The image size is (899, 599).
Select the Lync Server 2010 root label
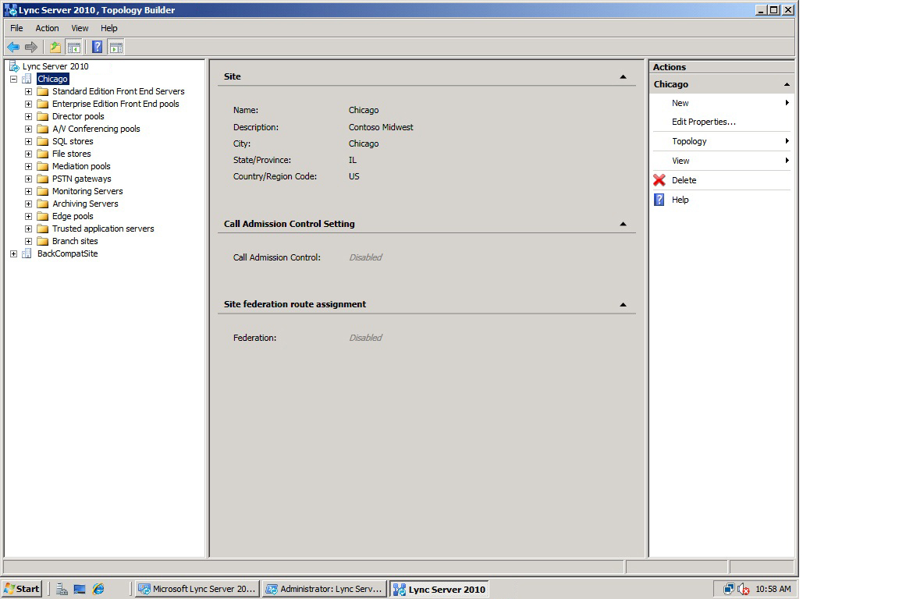coord(55,66)
